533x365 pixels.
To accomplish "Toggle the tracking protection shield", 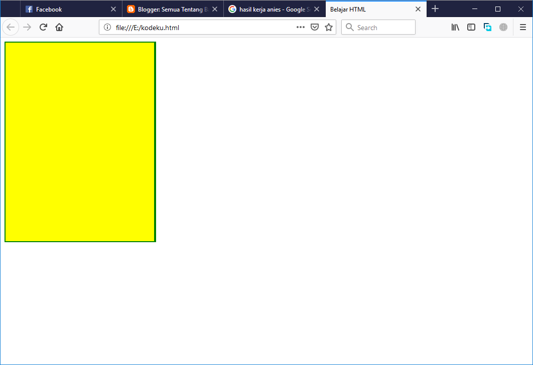I will 315,27.
